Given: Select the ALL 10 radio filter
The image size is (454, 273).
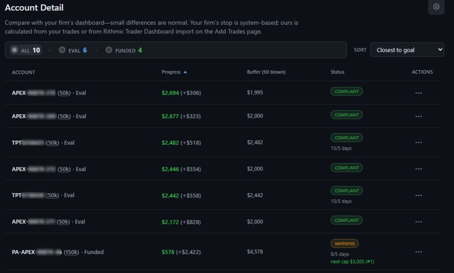Looking at the screenshot, I should tap(26, 50).
